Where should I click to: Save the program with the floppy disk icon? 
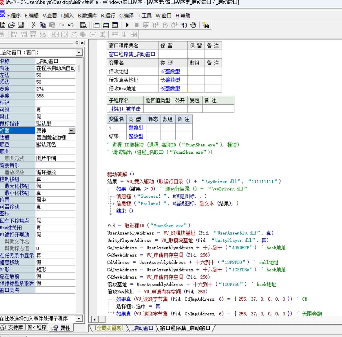[x=21, y=25]
